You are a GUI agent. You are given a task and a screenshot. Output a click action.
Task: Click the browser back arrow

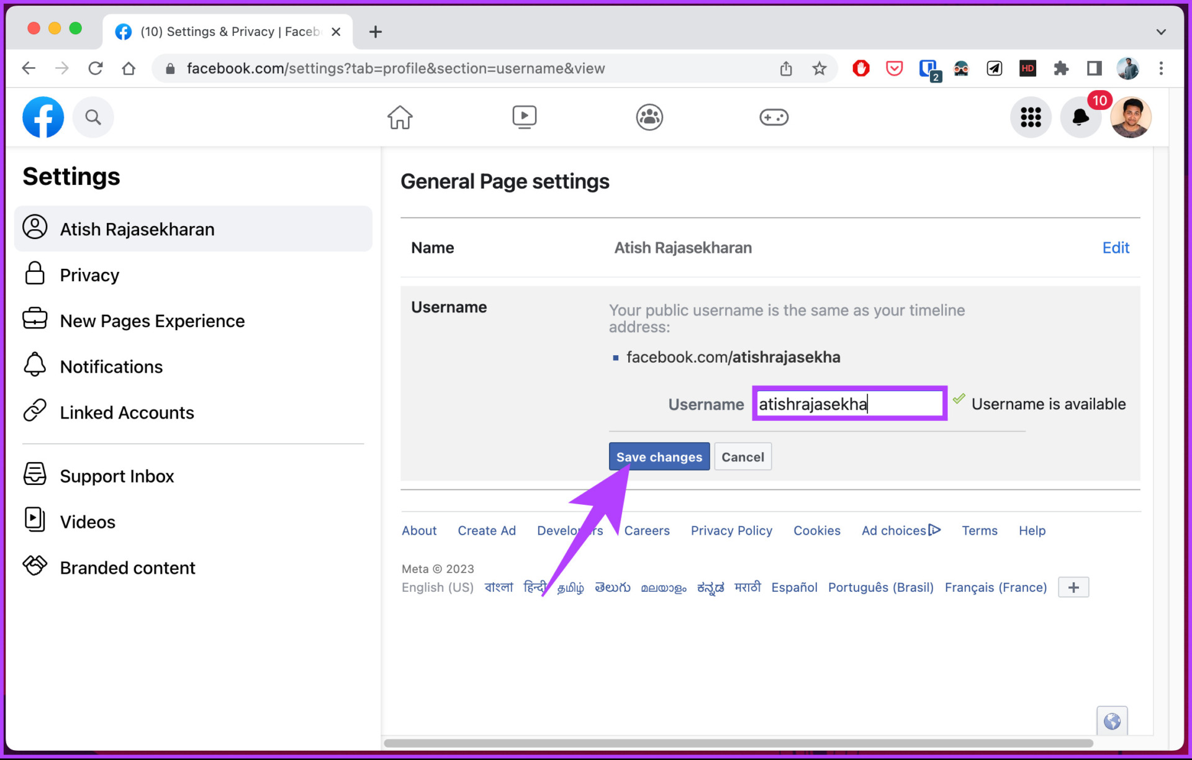pyautogui.click(x=29, y=68)
